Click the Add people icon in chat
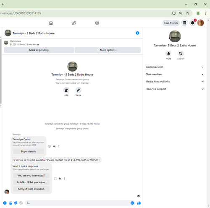The width and height of the screenshot is (210, 208). point(66,90)
